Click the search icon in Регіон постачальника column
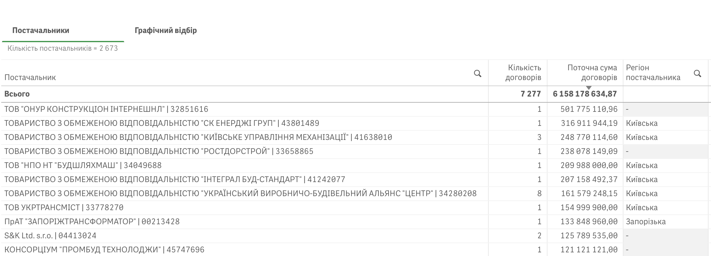711x256 pixels. [x=698, y=73]
